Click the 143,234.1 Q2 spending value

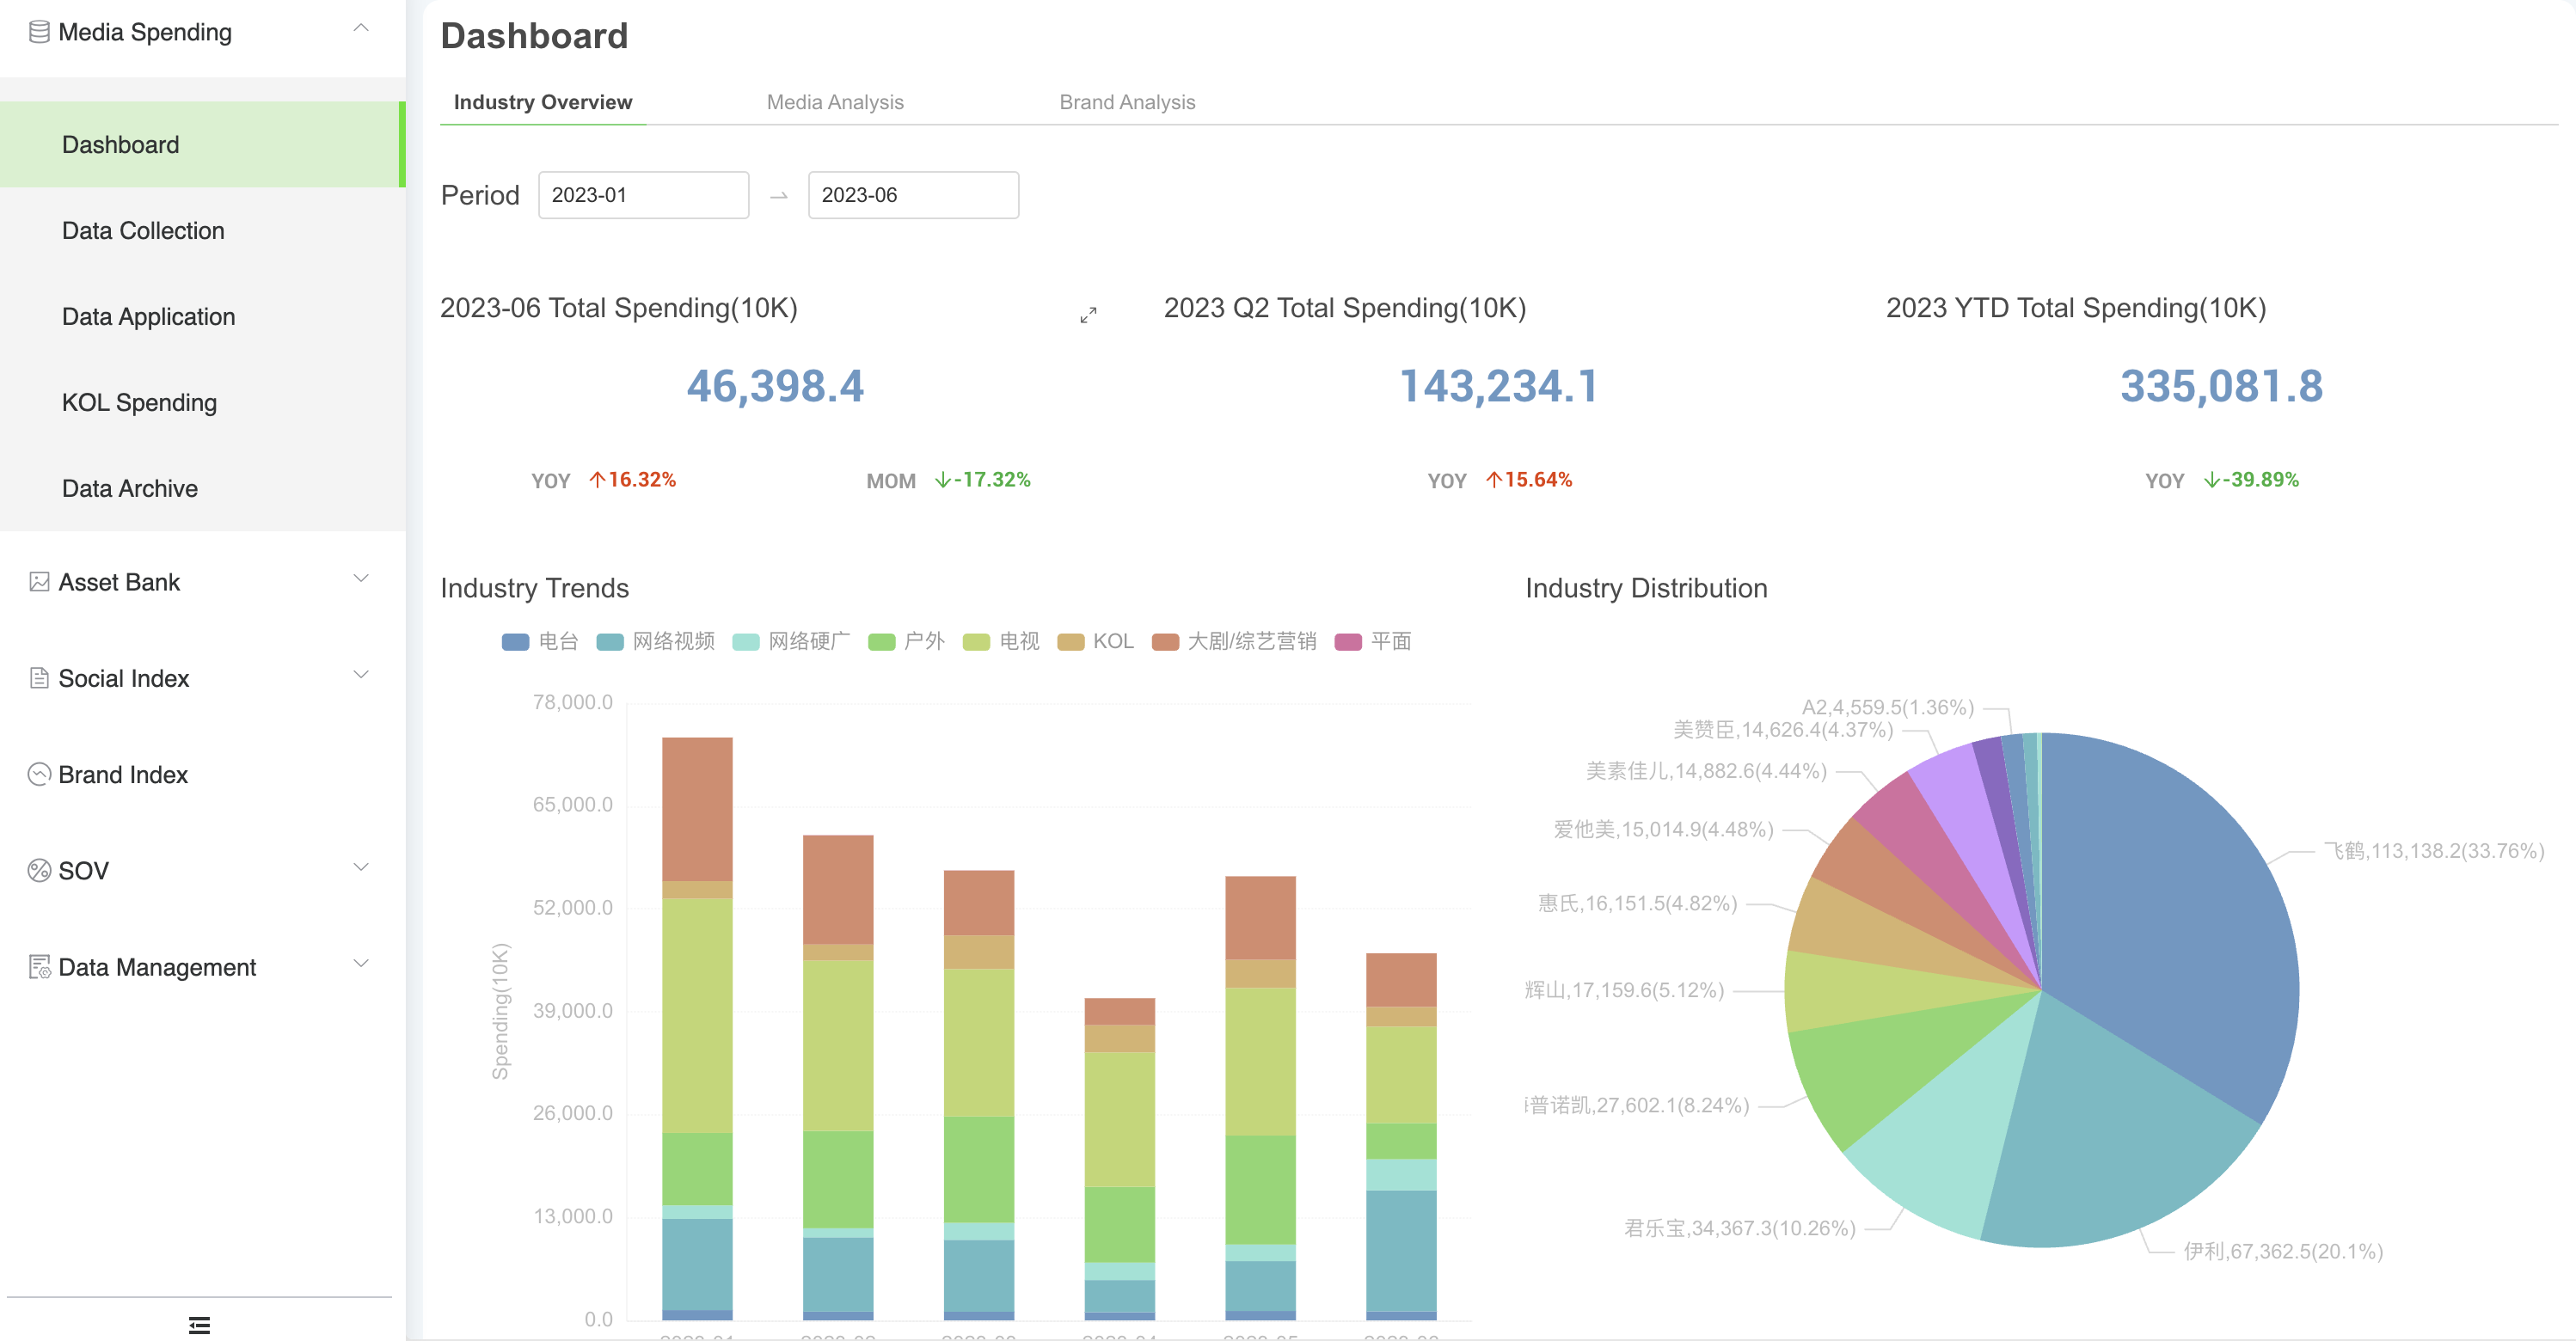(x=1498, y=386)
